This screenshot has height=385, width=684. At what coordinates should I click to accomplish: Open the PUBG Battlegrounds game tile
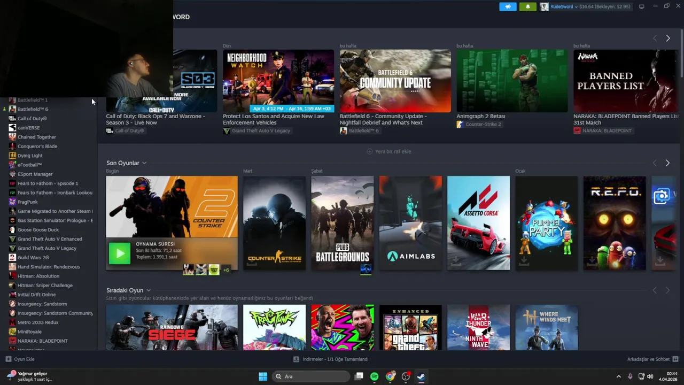(343, 223)
